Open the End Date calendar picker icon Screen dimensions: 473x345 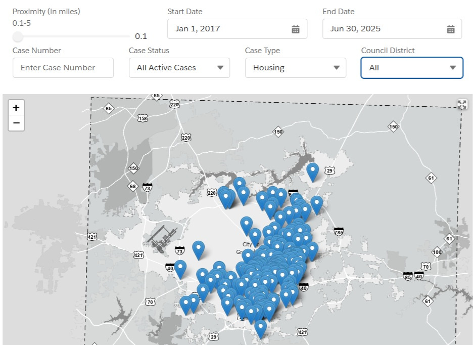(x=451, y=29)
